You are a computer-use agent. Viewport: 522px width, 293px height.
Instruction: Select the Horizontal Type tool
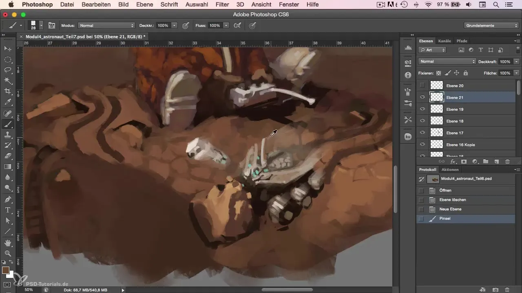[x=8, y=210]
